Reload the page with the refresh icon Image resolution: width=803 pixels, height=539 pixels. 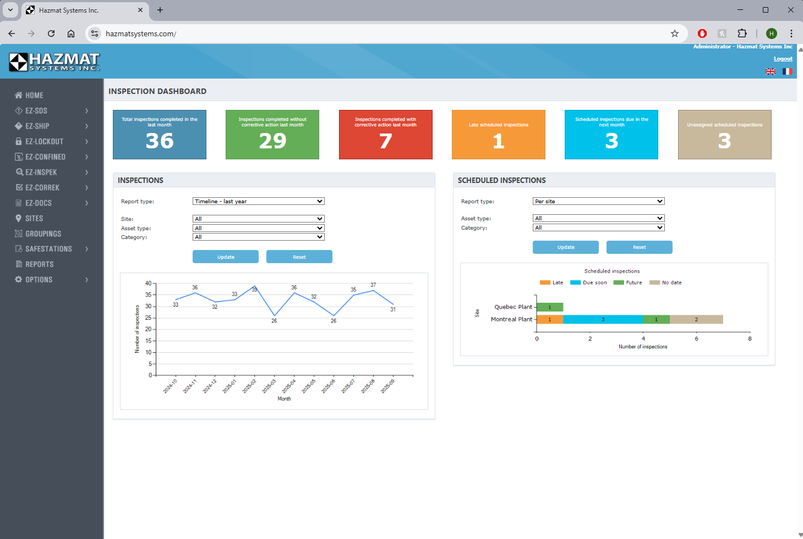(51, 34)
